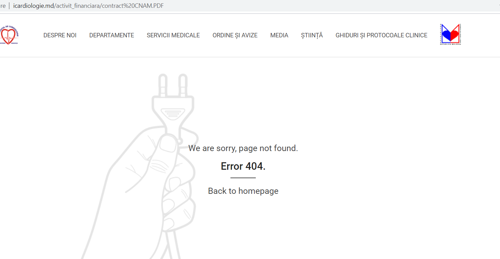Select MEDIA in the navigation bar
The width and height of the screenshot is (500, 259).
[x=279, y=35]
